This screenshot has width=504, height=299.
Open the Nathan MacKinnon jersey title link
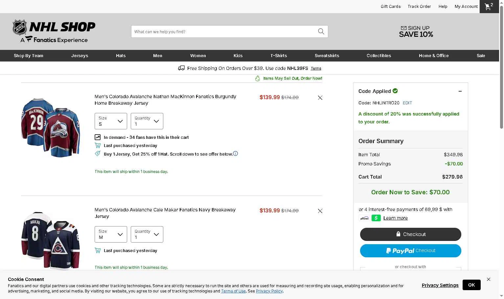[x=165, y=100]
